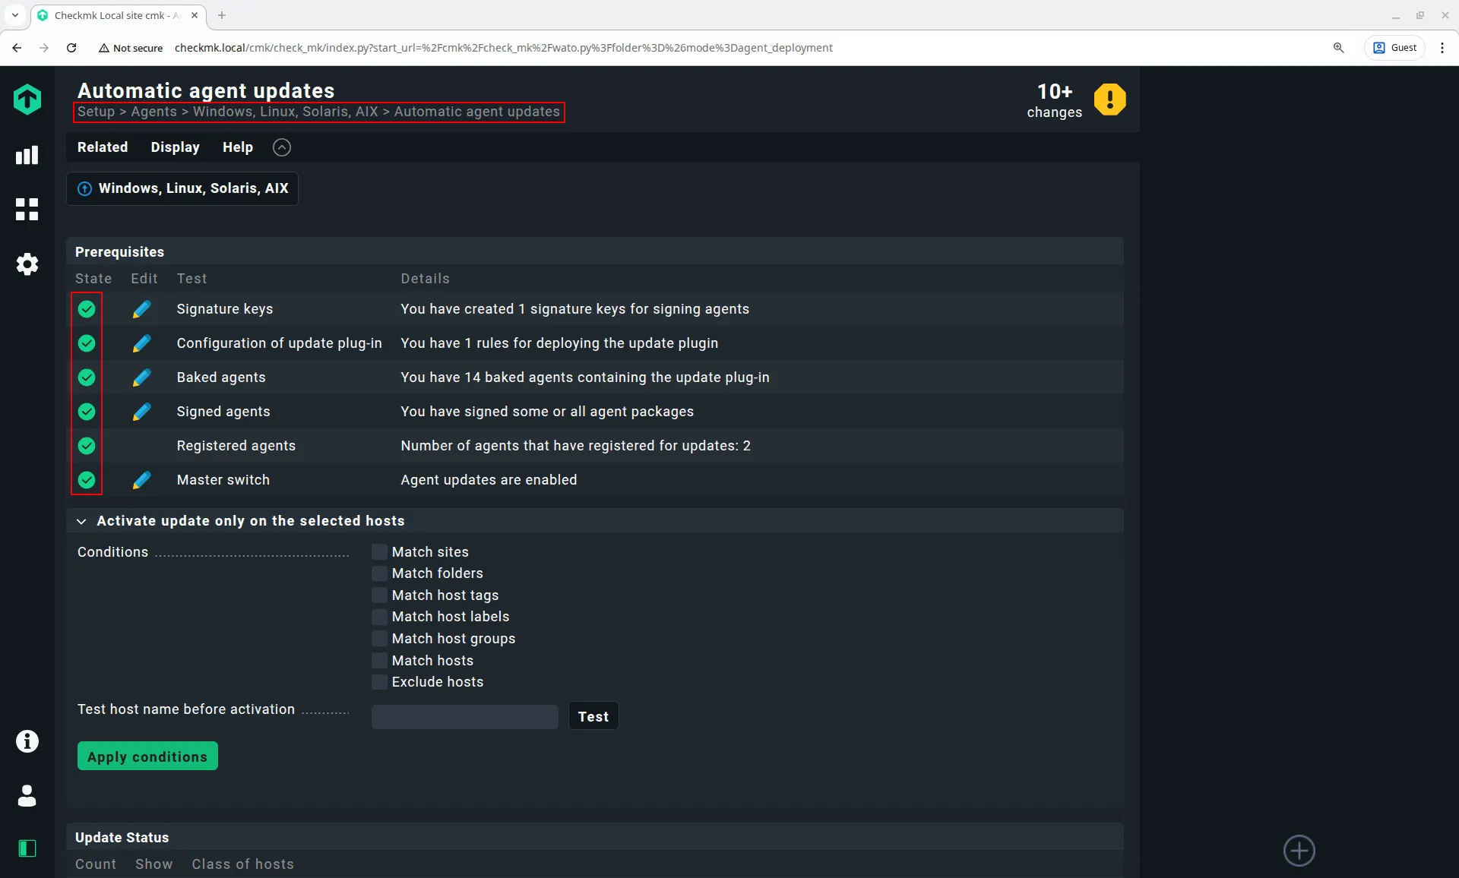The width and height of the screenshot is (1459, 878).
Task: Click the Apply conditions button
Action: pyautogui.click(x=147, y=756)
